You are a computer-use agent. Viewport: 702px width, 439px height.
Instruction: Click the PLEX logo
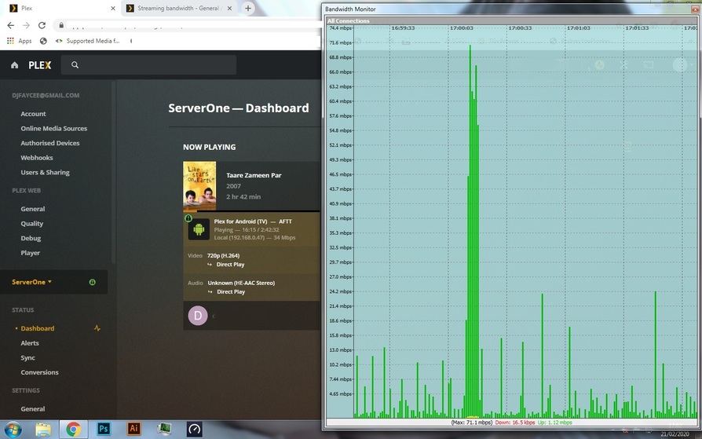pos(40,65)
